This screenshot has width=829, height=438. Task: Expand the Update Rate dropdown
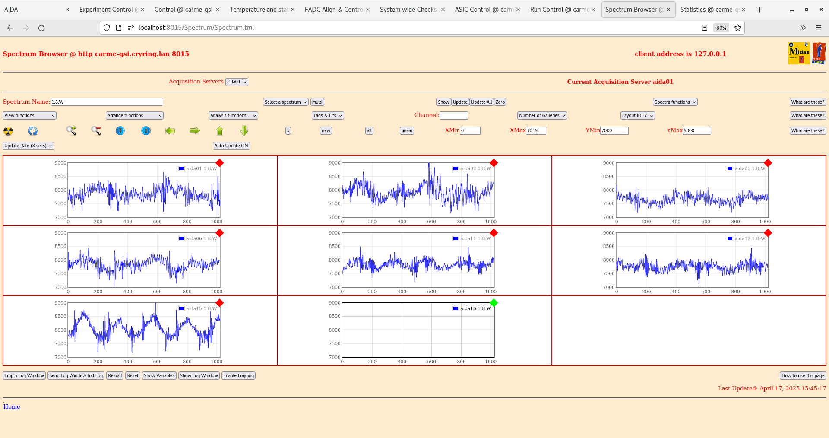click(28, 146)
